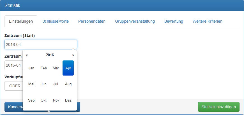
Task: Choose Jun in the month picker
Action: click(x=44, y=84)
